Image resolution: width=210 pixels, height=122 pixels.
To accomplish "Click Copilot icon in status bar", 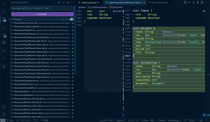I will [x=152, y=120].
